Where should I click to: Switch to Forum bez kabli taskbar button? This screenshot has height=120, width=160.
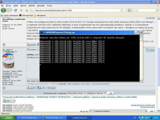point(54,118)
